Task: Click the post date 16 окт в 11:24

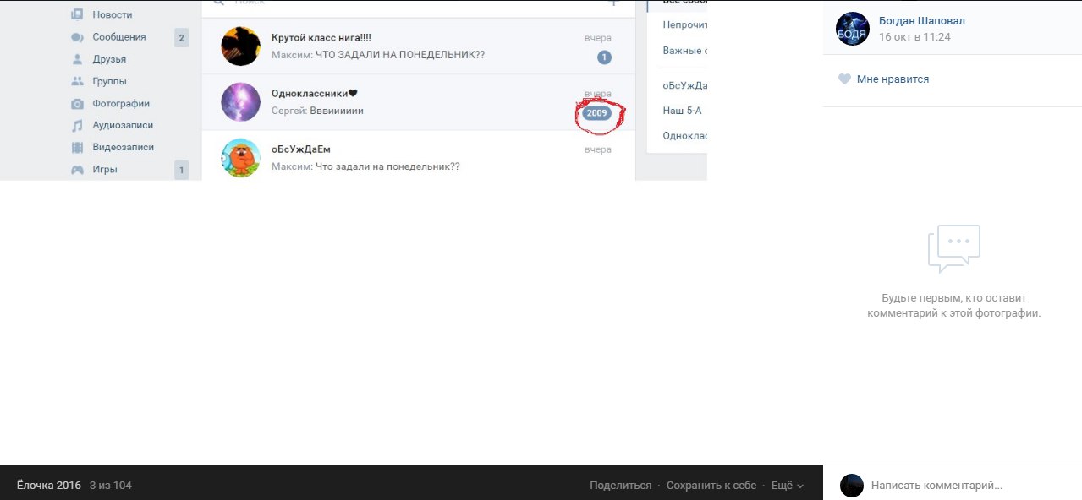Action: point(914,37)
